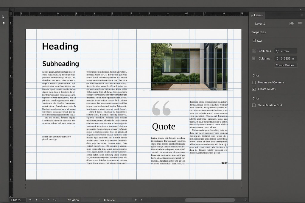Collapse the Layers panel using its header chevron
The height and width of the screenshot is (203, 305).
point(252,15)
